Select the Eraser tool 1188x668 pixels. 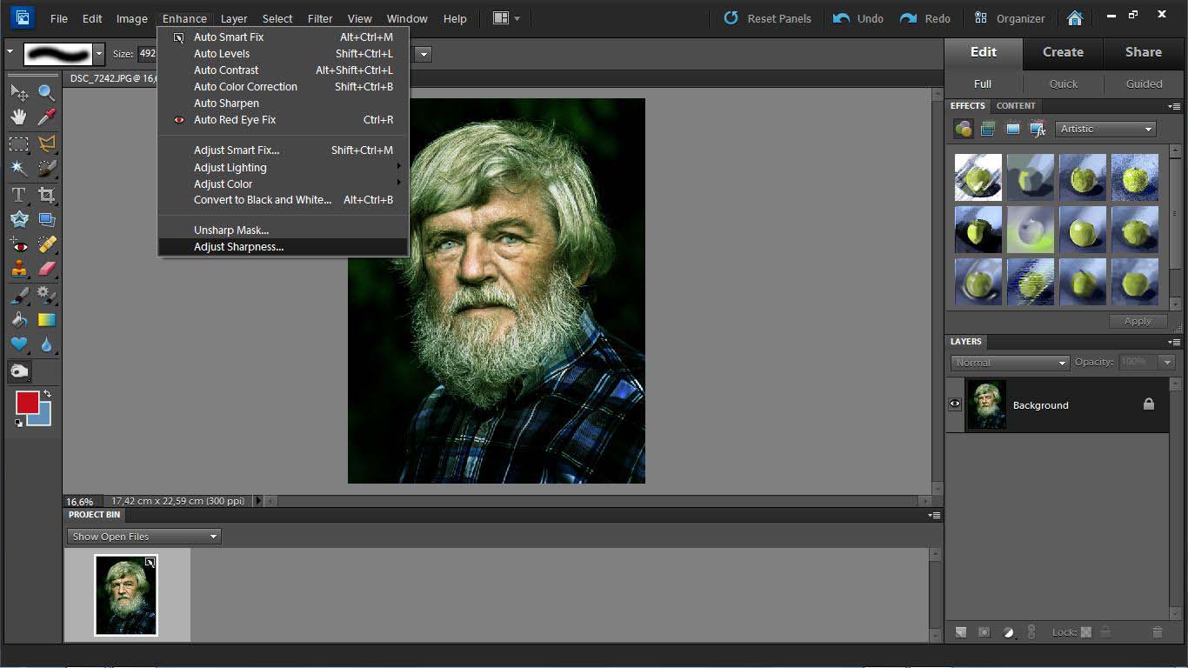point(46,269)
